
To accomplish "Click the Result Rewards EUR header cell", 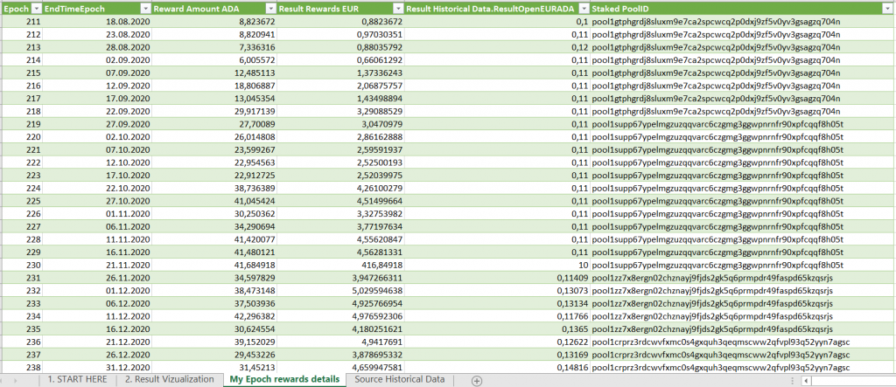I will click(340, 9).
